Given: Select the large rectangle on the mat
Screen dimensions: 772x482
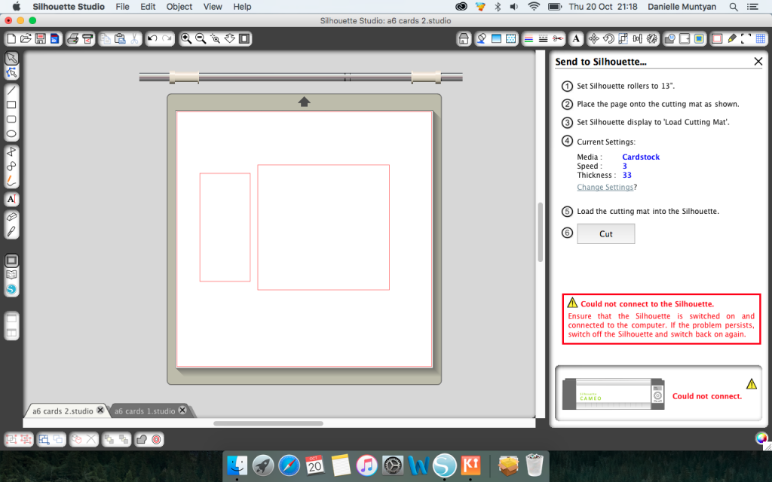Looking at the screenshot, I should [323, 227].
